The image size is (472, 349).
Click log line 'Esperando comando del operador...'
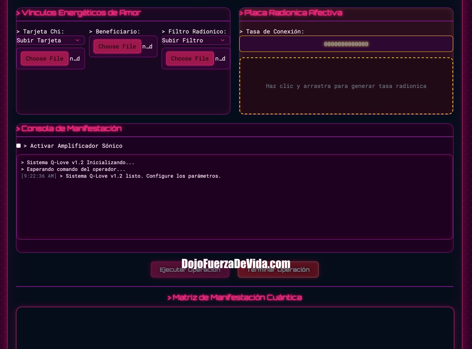pos(73,169)
